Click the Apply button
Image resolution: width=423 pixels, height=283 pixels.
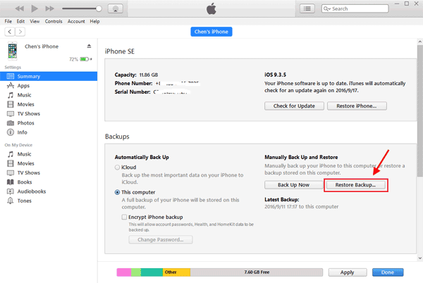[x=347, y=272]
